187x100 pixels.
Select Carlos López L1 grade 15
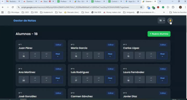tap(128, 55)
